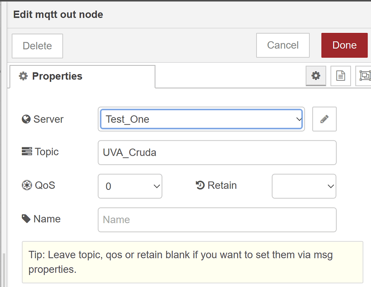This screenshot has height=287, width=371.
Task: Open the Server dropdown showing Test_One
Action: point(202,119)
